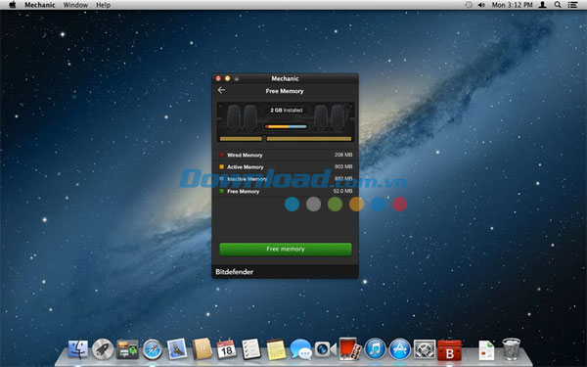Select the Active Memory row
The height and width of the screenshot is (367, 587).
click(286, 166)
